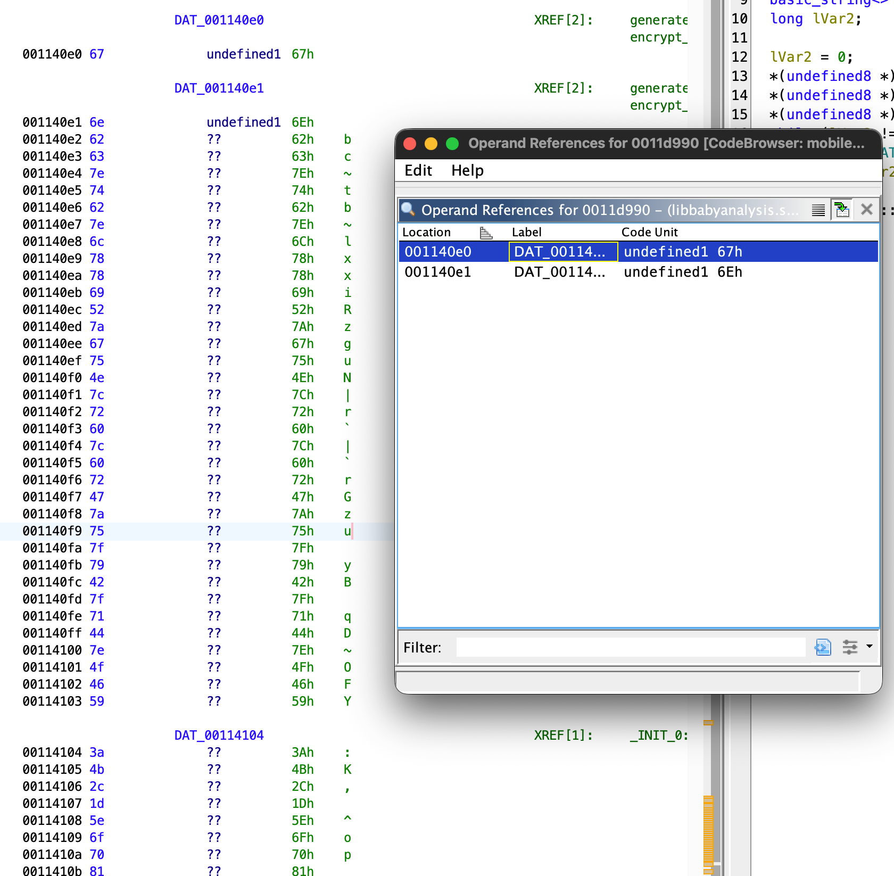Expand the filter options dropdown arrow

coord(870,646)
